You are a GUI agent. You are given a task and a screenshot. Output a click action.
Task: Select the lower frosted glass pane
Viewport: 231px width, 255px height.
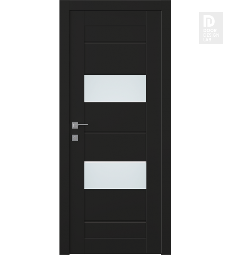(x=115, y=175)
